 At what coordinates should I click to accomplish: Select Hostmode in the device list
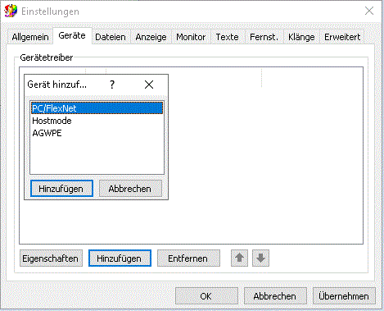[97, 121]
